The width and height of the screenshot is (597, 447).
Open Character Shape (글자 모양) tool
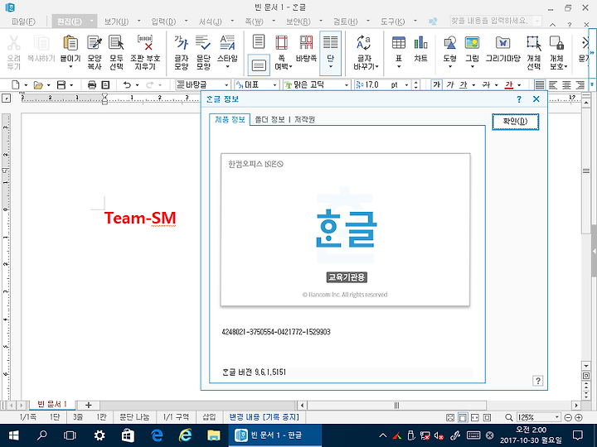tap(182, 43)
